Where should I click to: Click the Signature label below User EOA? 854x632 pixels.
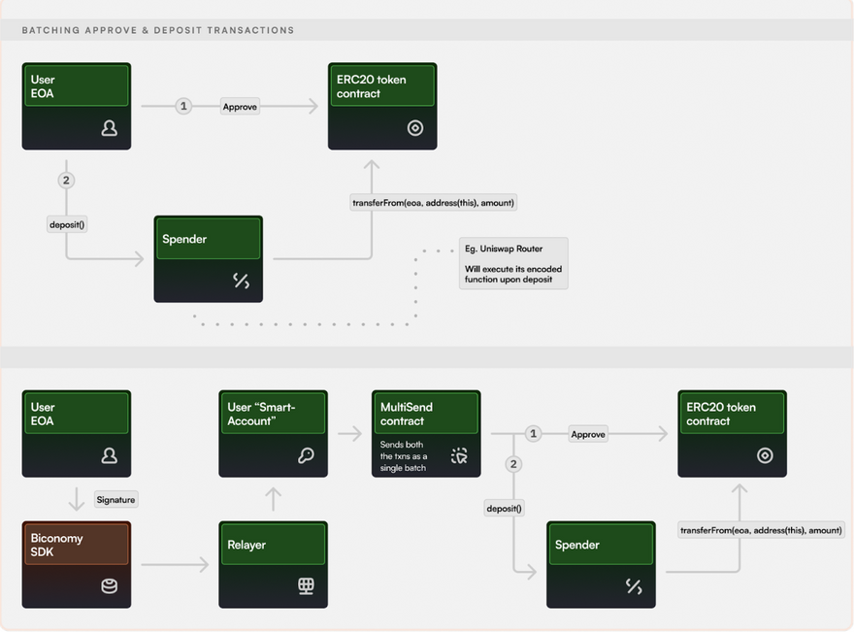[115, 499]
